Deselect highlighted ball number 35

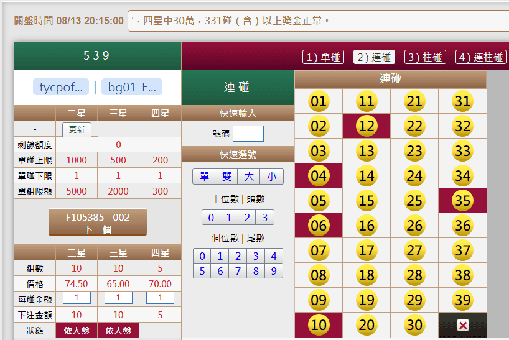click(462, 201)
